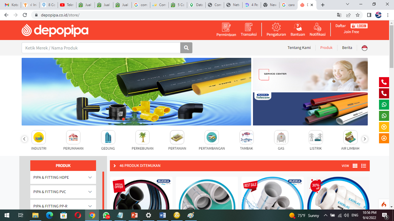Click the upper green WhatsApp side button

[x=384, y=105]
